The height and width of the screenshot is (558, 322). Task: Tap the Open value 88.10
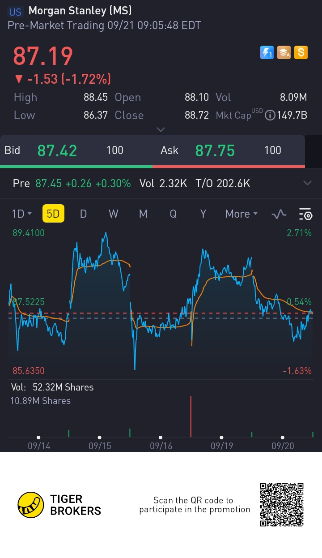point(197,98)
